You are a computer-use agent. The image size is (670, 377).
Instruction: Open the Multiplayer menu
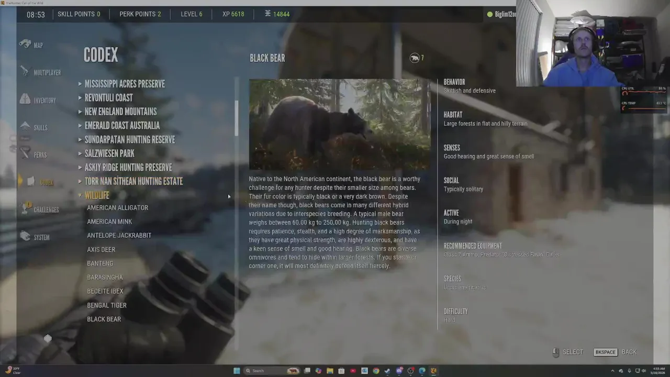point(47,73)
